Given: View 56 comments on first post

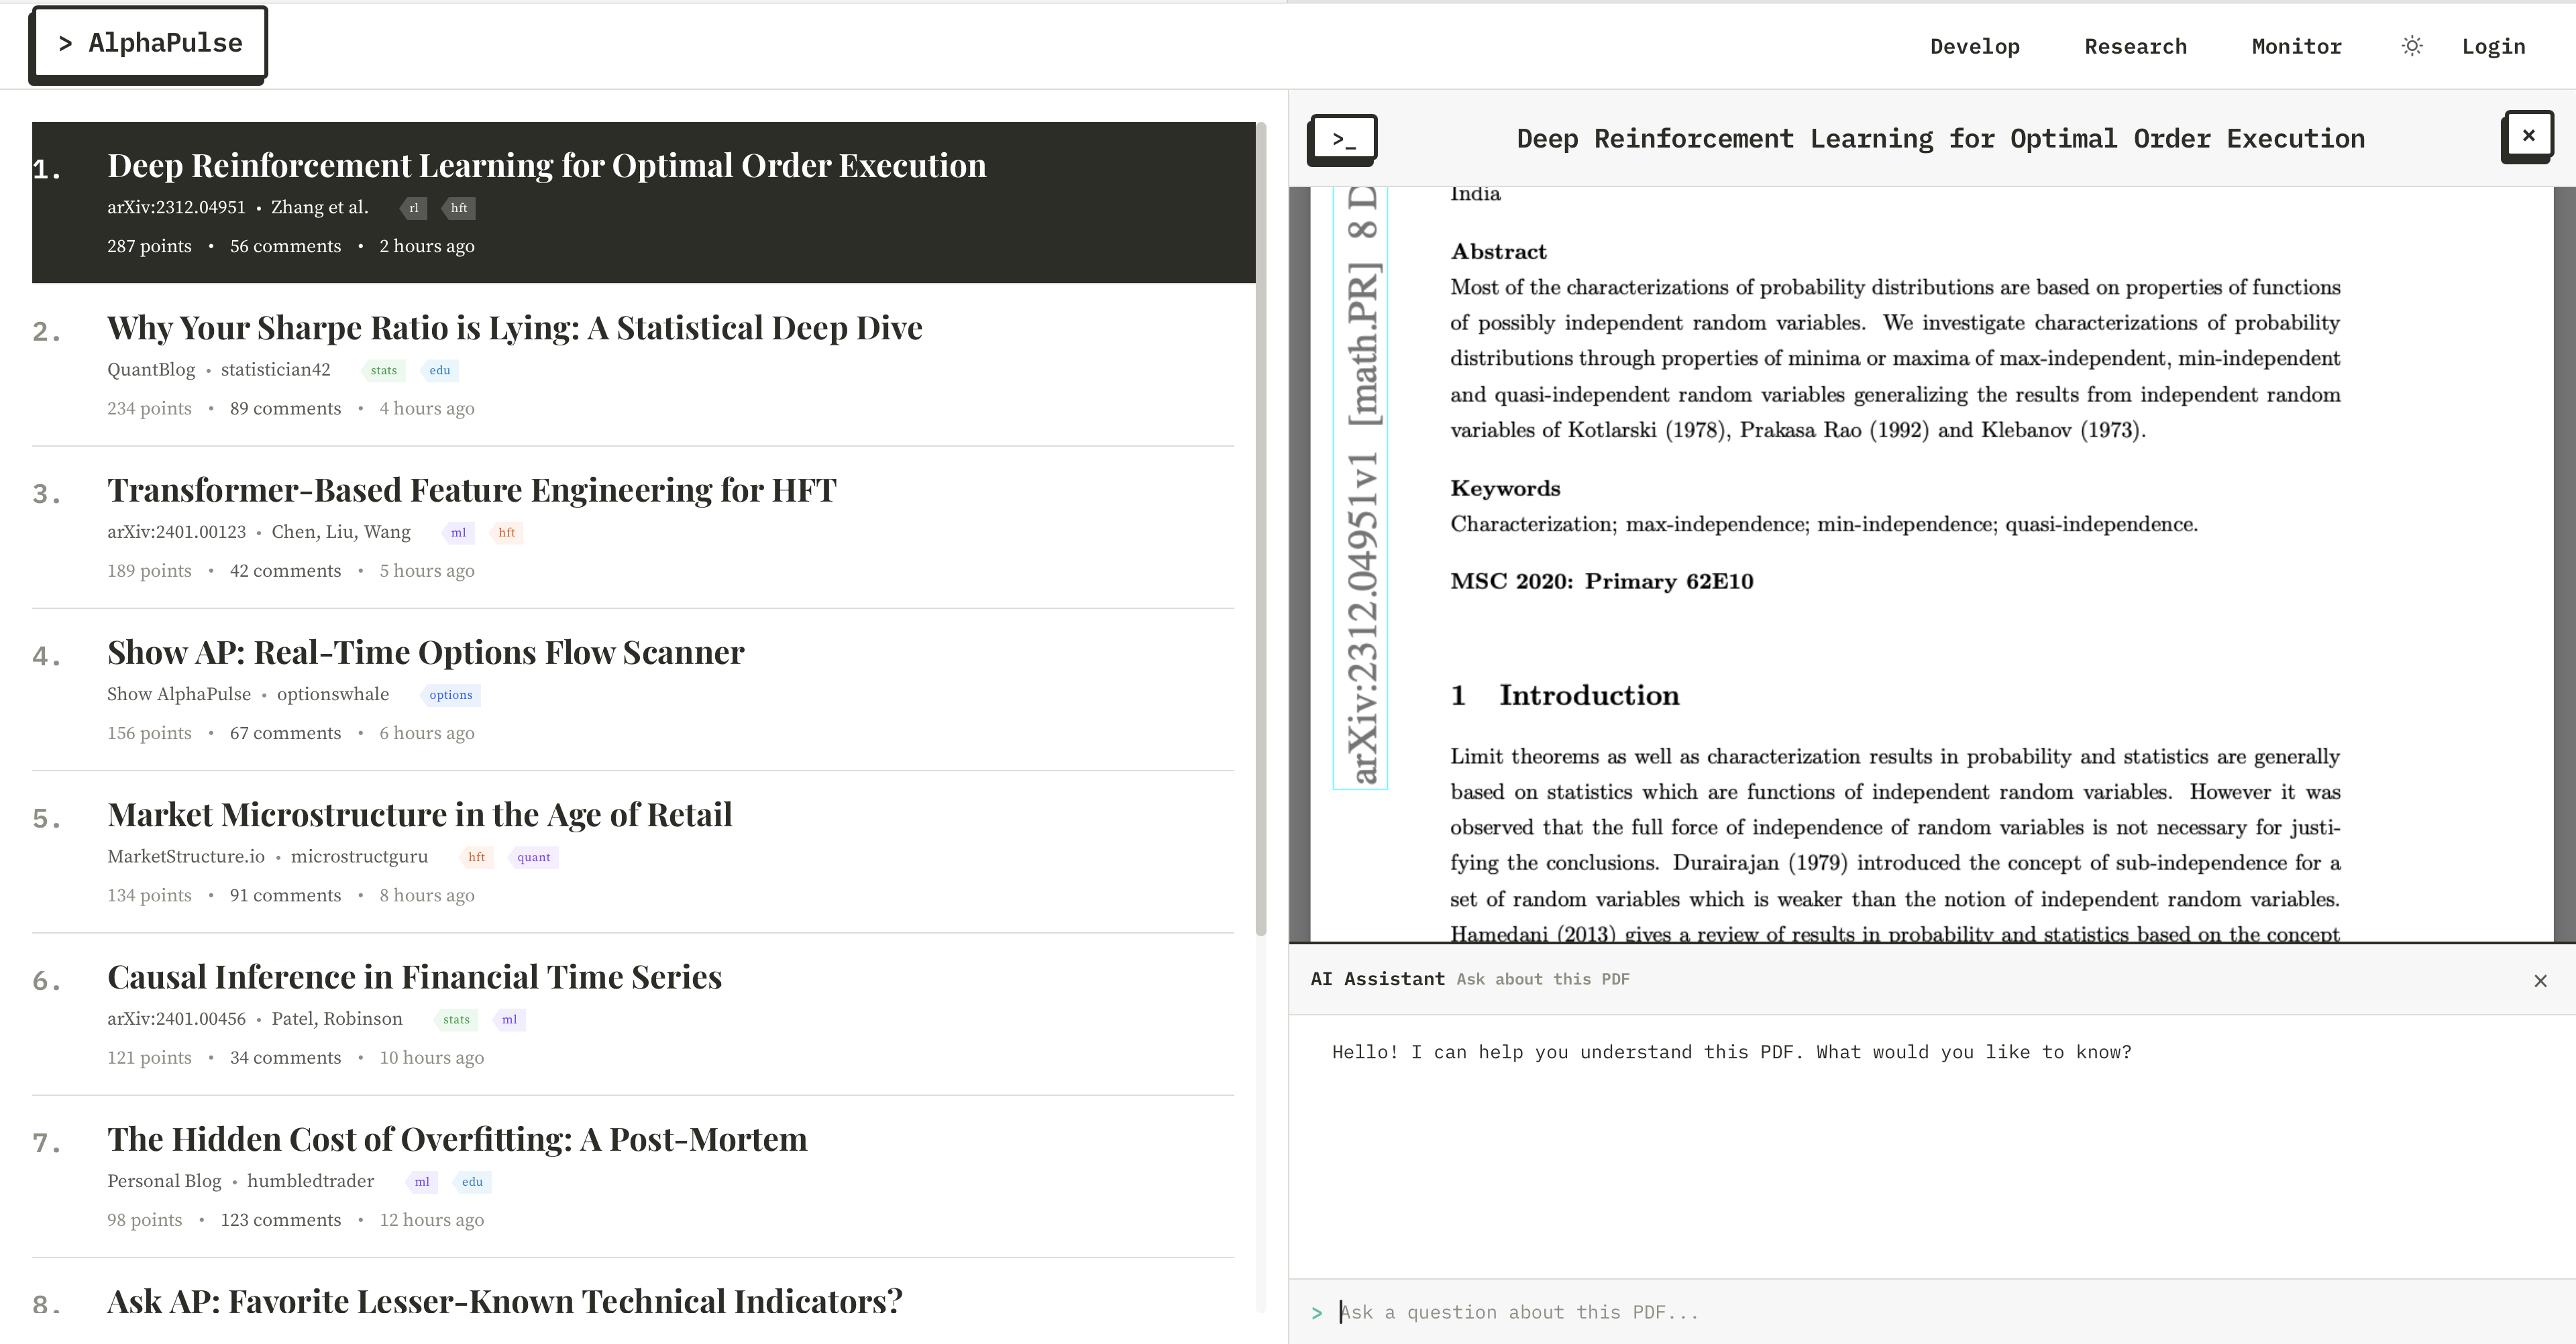Looking at the screenshot, I should pyautogui.click(x=285, y=246).
